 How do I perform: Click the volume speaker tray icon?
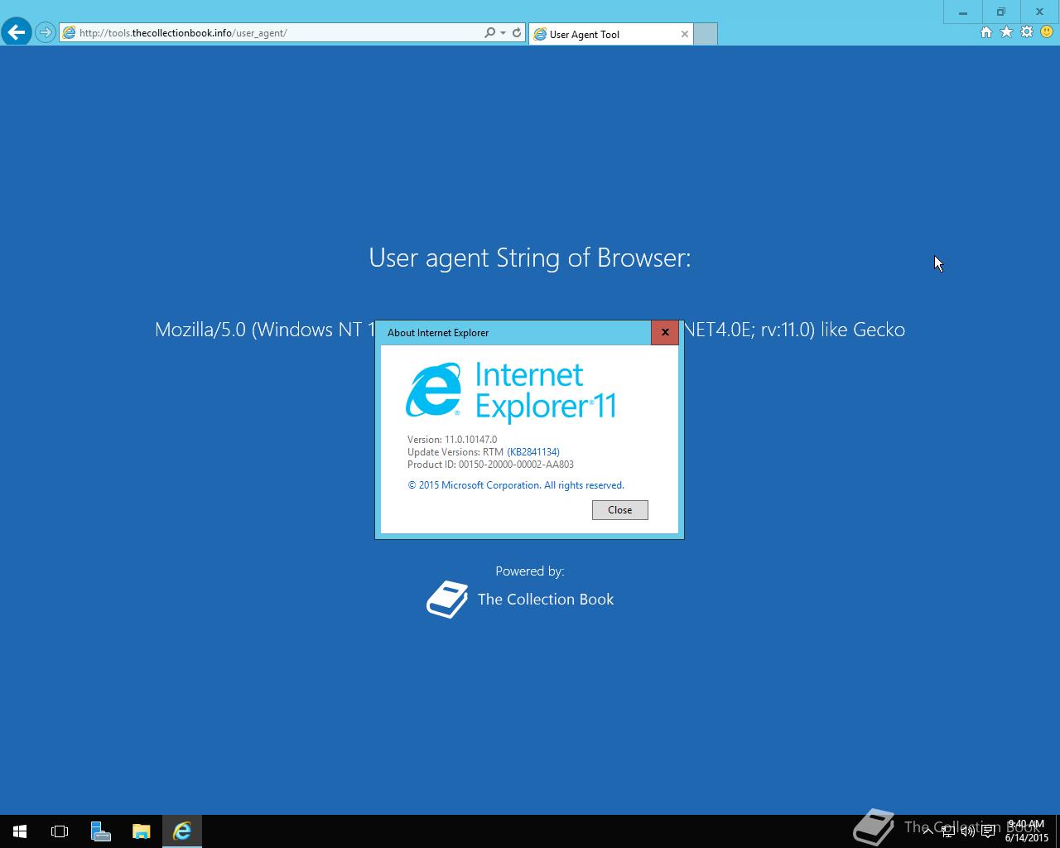[x=968, y=831]
